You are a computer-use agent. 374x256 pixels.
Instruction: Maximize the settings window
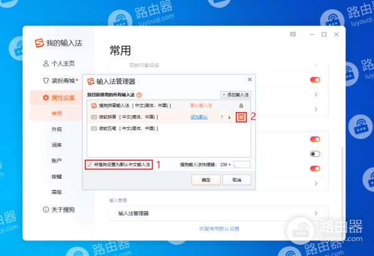324,34
